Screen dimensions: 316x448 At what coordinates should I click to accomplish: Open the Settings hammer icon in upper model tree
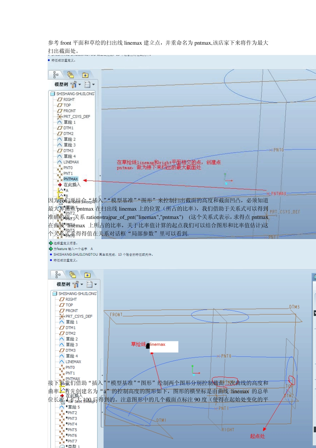pyautogui.click(x=74, y=85)
